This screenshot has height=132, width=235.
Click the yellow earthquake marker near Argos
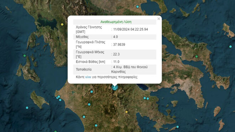click(x=126, y=112)
